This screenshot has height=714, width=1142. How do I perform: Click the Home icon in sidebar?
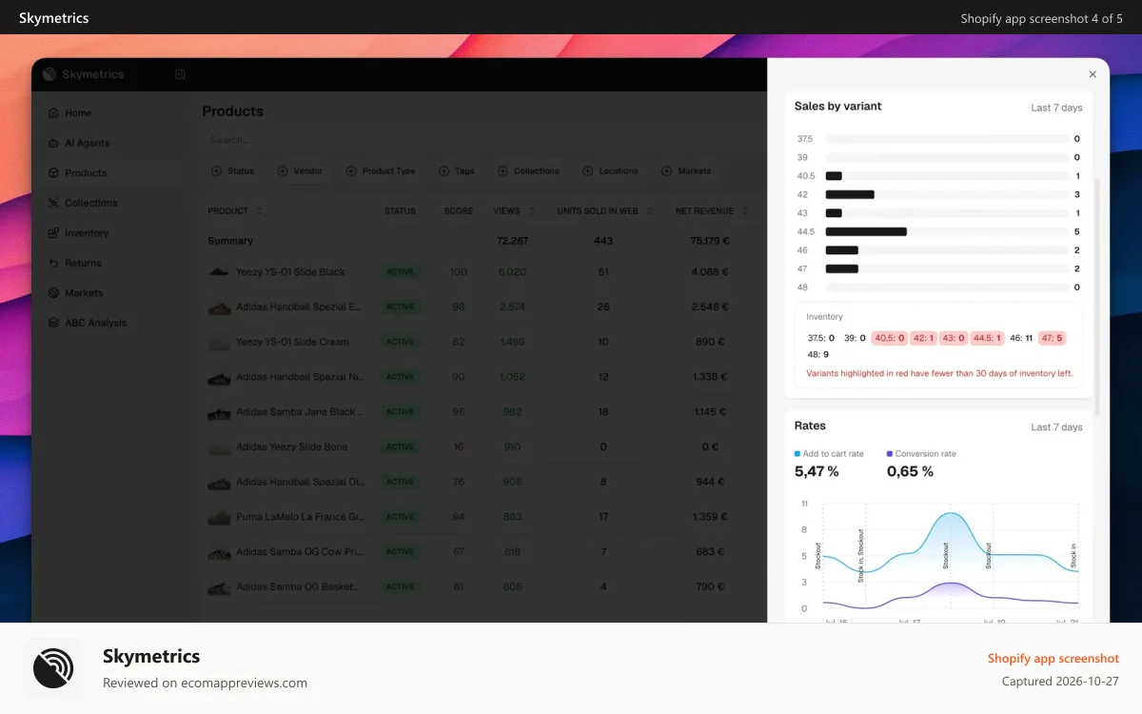(53, 113)
